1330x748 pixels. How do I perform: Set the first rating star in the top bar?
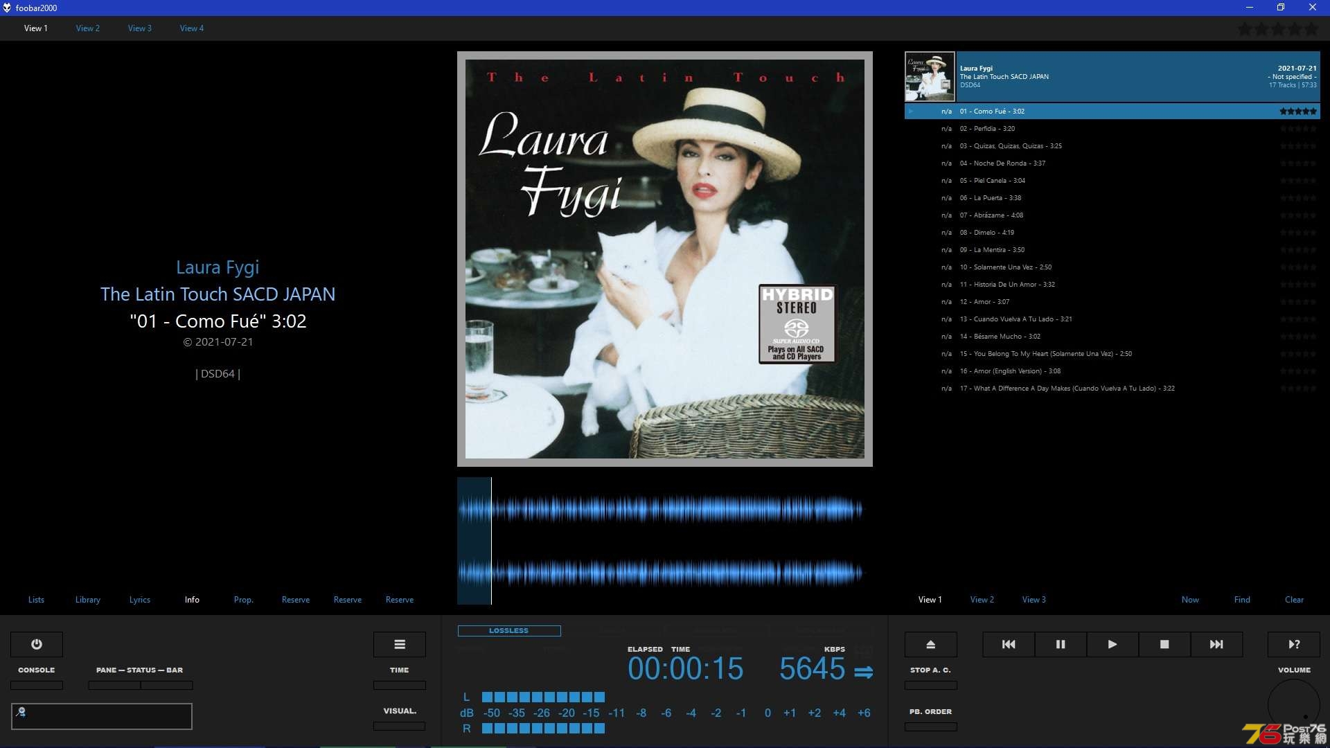click(1245, 29)
